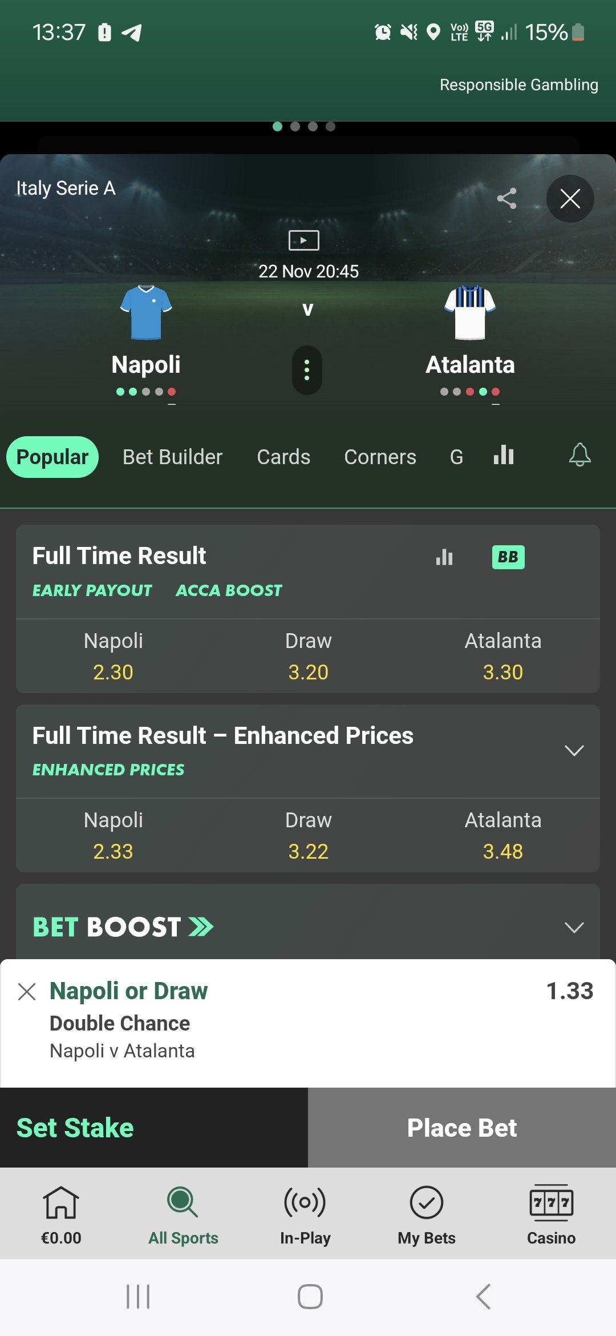The image size is (616, 1336).
Task: Tap the share icon for this match
Action: tap(506, 199)
